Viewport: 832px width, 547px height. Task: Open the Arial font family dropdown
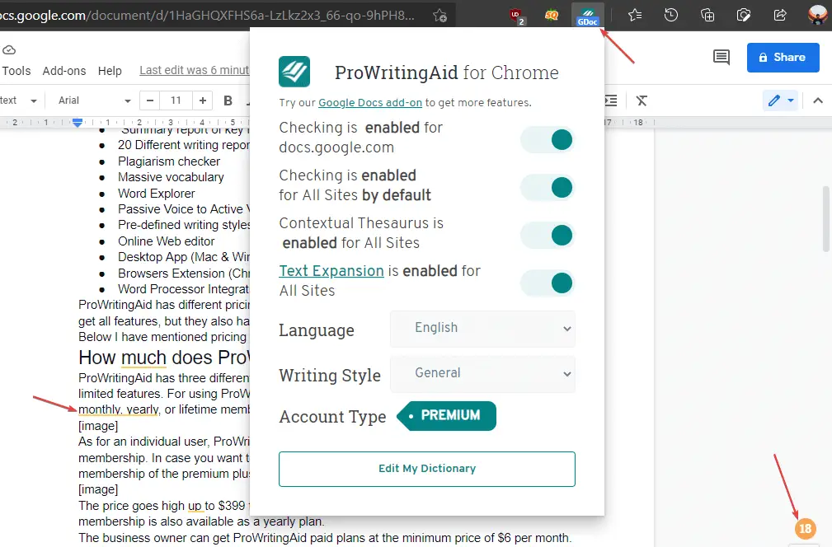[x=93, y=101]
